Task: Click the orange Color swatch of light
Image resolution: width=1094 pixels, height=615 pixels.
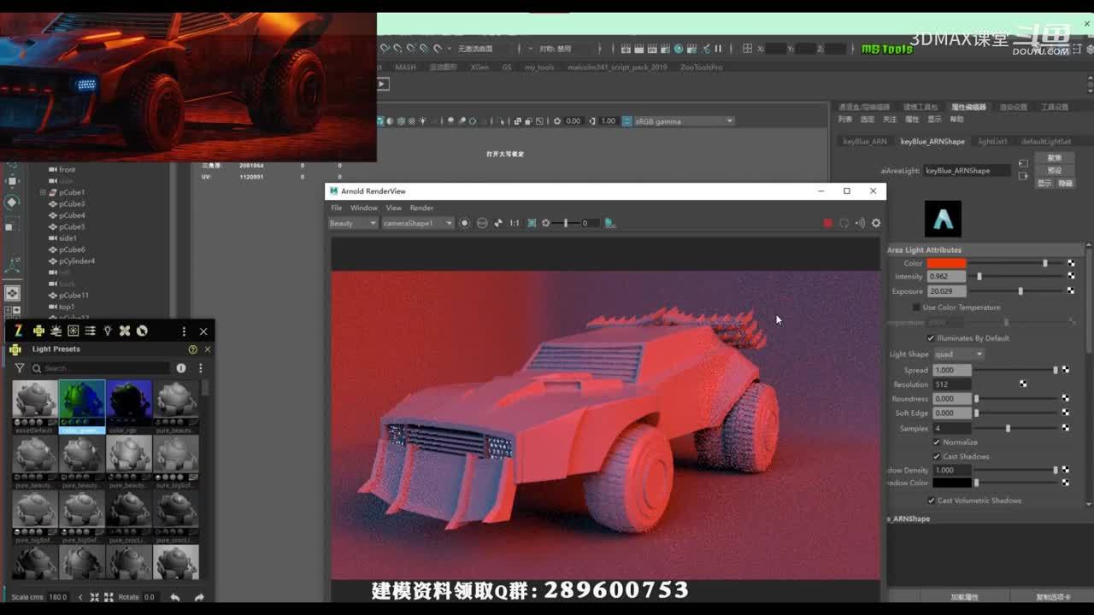Action: coord(946,263)
